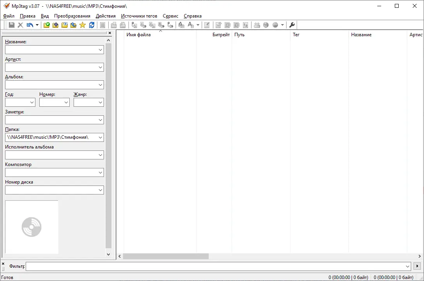424x281 pixels.
Task: Expand the Заметки combo box
Action: coord(100,120)
